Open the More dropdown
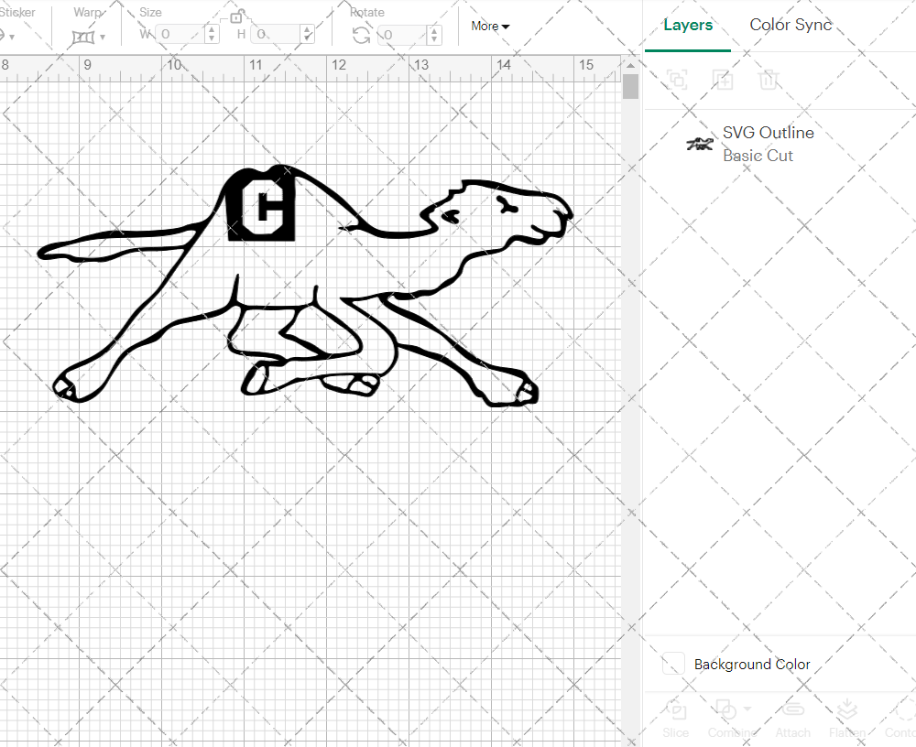916x747 pixels. 490,27
